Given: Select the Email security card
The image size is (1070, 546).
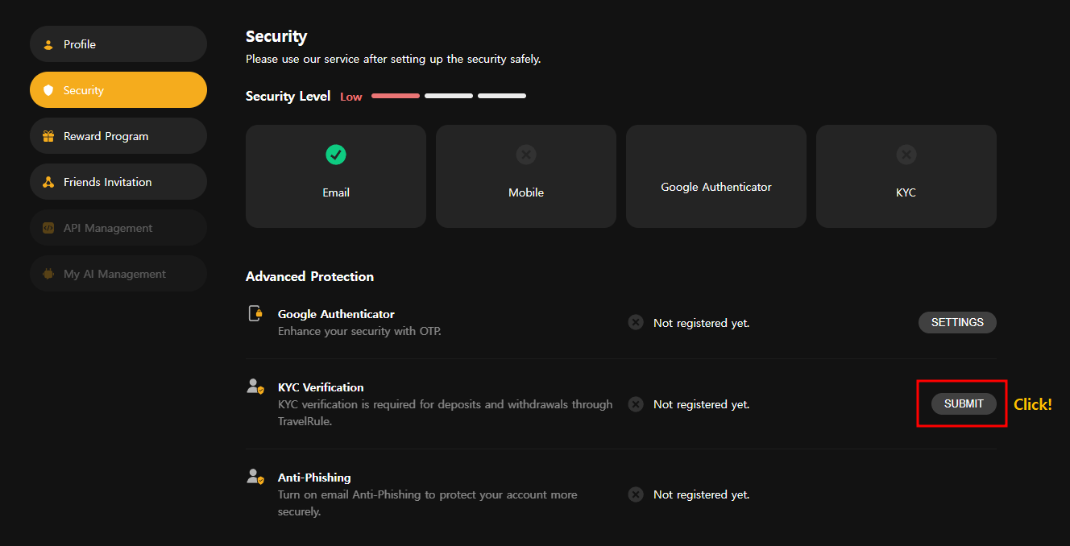Looking at the screenshot, I should [336, 176].
